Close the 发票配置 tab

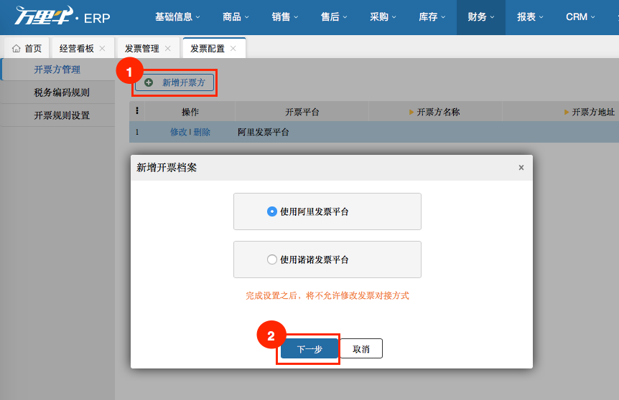coord(233,49)
